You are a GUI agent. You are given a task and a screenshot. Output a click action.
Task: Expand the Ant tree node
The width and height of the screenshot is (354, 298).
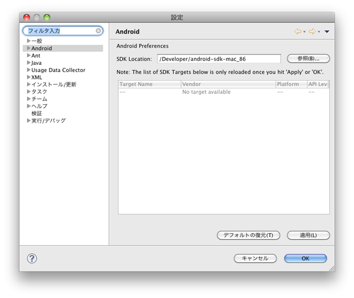pyautogui.click(x=29, y=55)
